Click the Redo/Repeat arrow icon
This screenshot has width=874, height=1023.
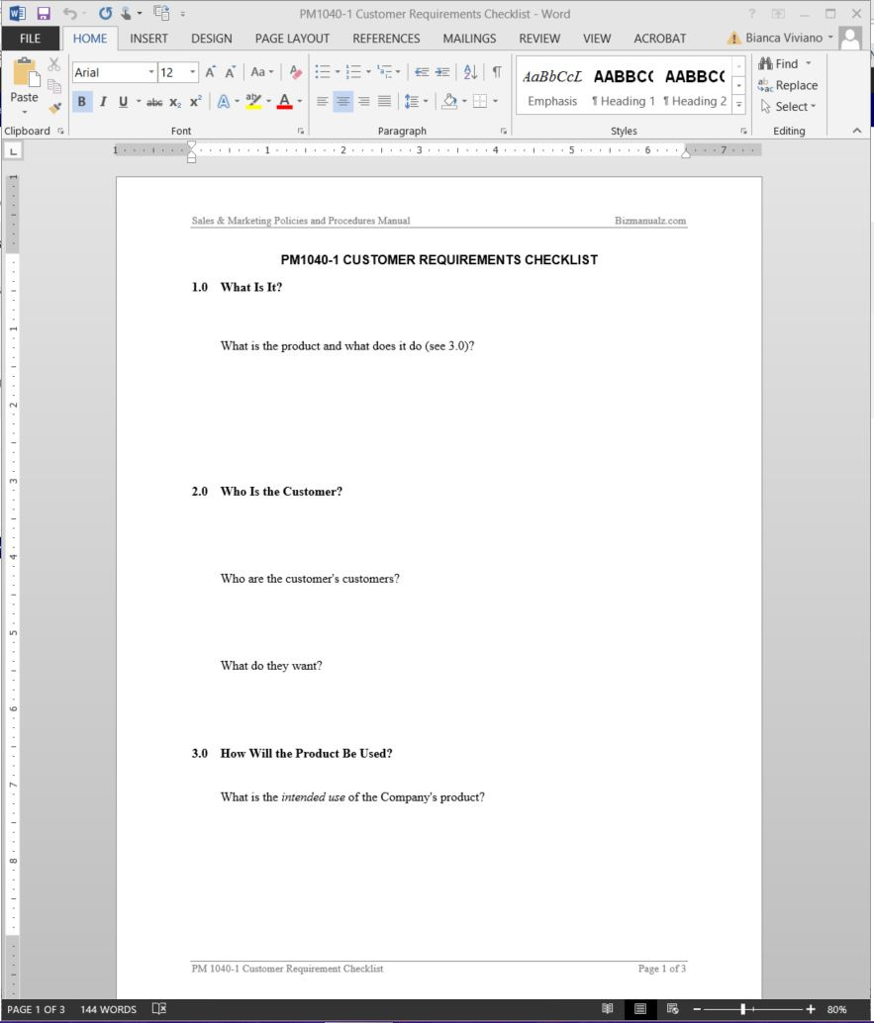[105, 14]
